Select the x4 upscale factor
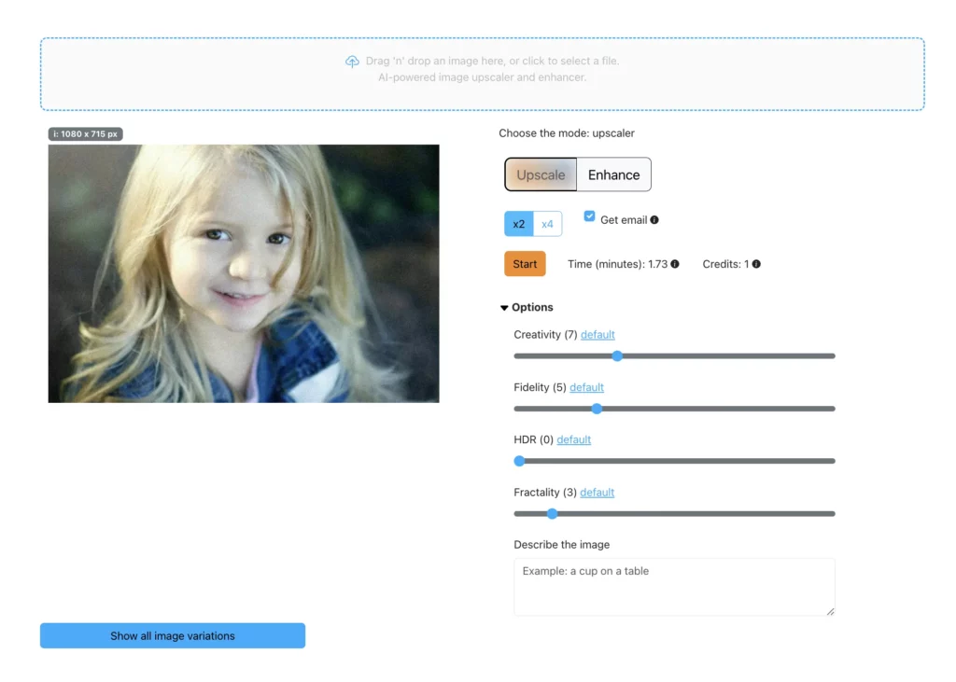The height and width of the screenshot is (682, 956). 548,224
